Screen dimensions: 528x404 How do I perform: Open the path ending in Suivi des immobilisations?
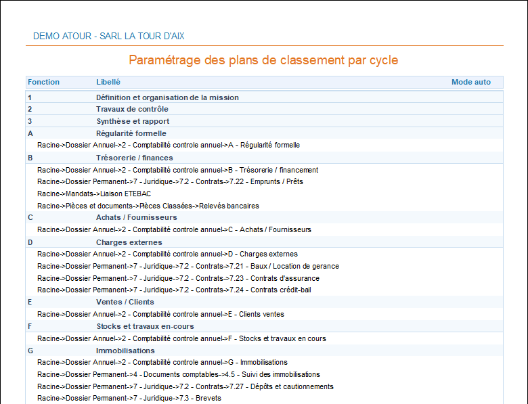[178, 374]
